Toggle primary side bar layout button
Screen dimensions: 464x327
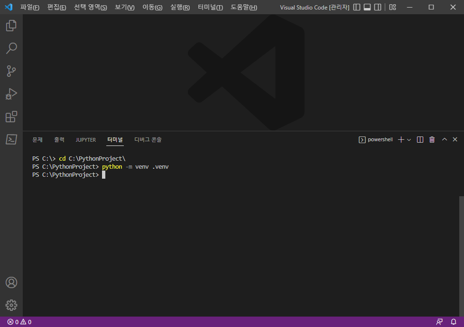point(357,7)
